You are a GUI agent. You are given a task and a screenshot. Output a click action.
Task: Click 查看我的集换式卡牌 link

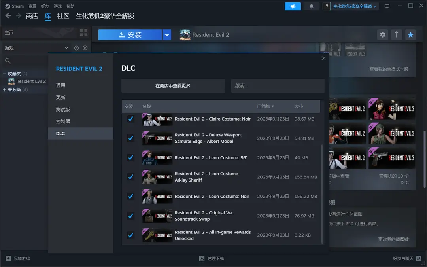389,69
